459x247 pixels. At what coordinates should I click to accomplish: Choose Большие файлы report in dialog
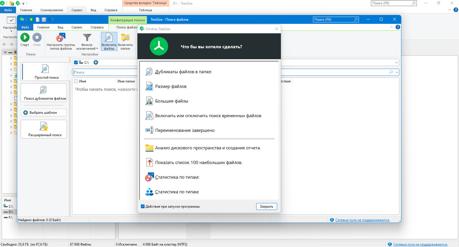tap(172, 101)
